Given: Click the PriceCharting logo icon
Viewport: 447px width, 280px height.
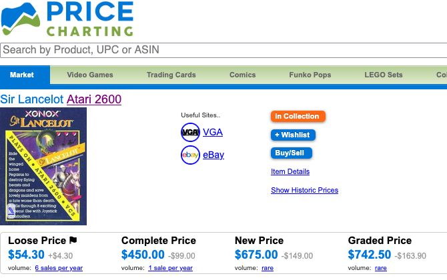Looking at the screenshot, I should click(x=21, y=19).
